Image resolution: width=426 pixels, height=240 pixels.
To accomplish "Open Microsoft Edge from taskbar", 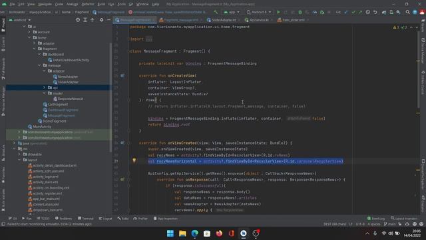I will tap(195, 233).
